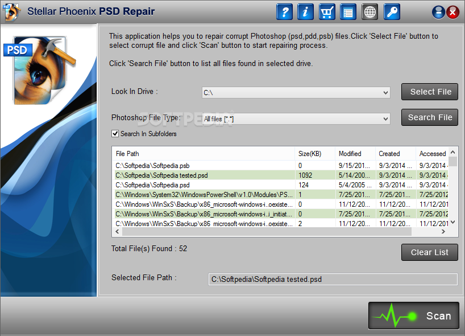Viewport: 465px width, 336px height.
Task: Click the Clear List button
Action: [x=430, y=252]
